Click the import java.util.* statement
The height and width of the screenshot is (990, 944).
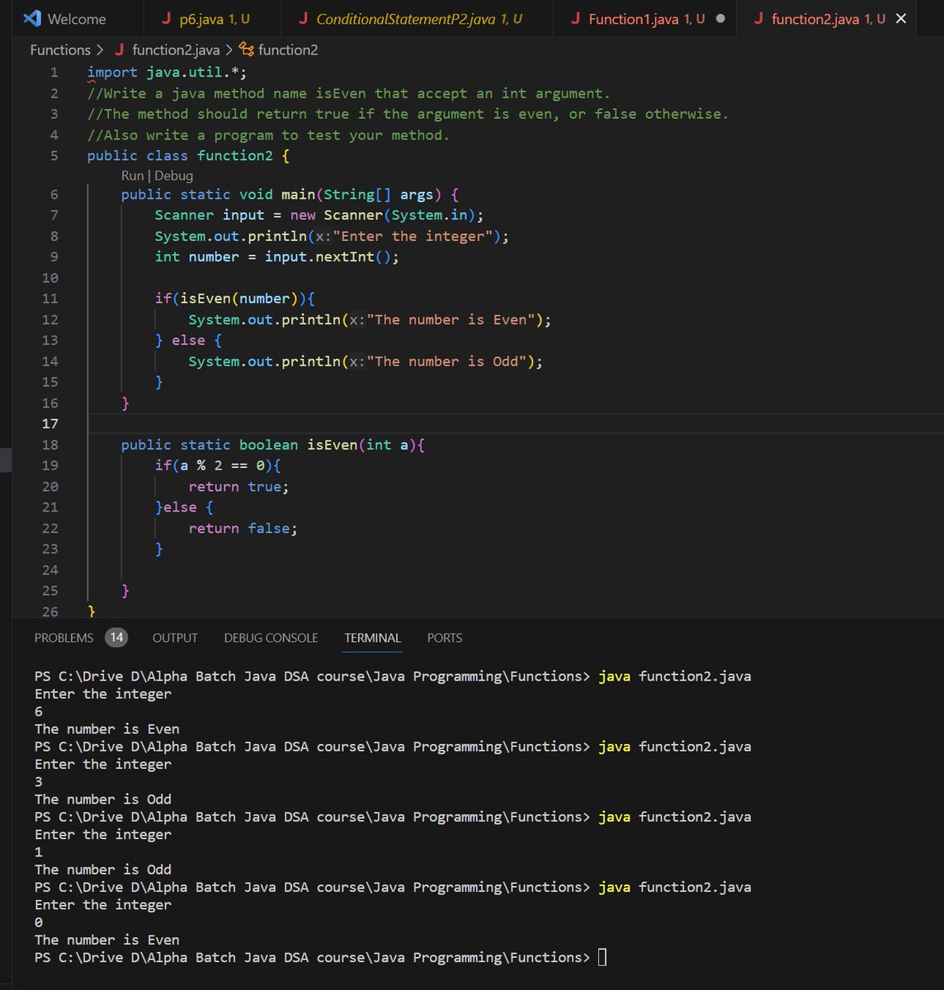(167, 73)
